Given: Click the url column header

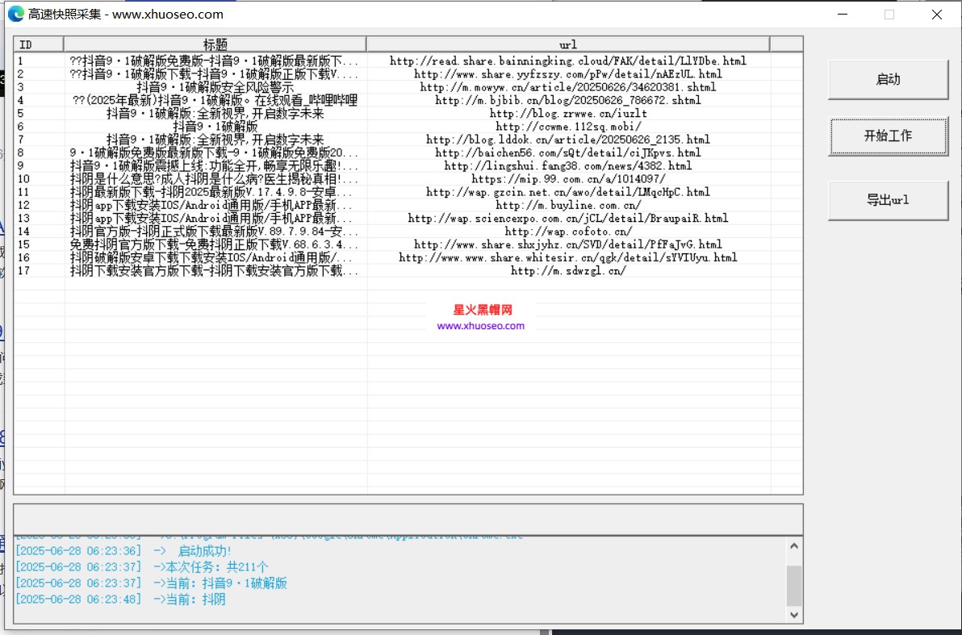Looking at the screenshot, I should [x=568, y=44].
